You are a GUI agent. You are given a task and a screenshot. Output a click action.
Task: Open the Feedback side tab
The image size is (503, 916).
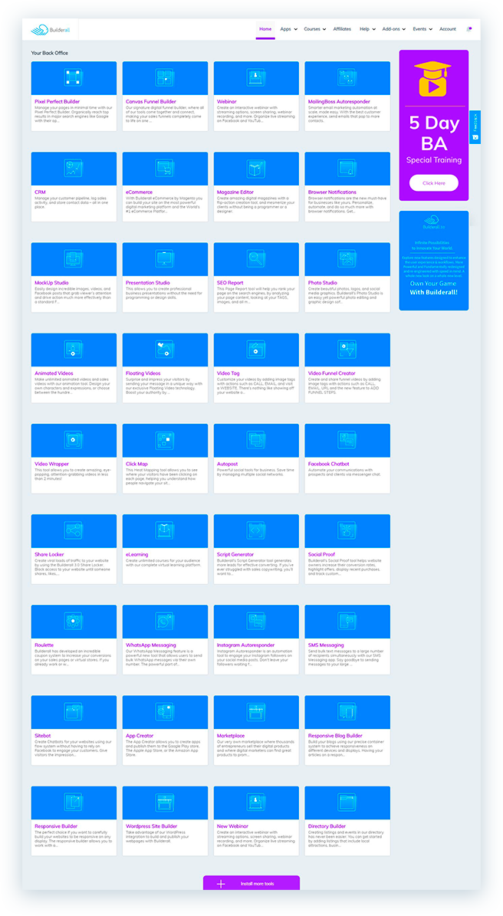(x=475, y=126)
